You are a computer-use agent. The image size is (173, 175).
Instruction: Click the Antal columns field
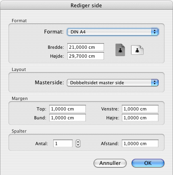tap(63, 144)
